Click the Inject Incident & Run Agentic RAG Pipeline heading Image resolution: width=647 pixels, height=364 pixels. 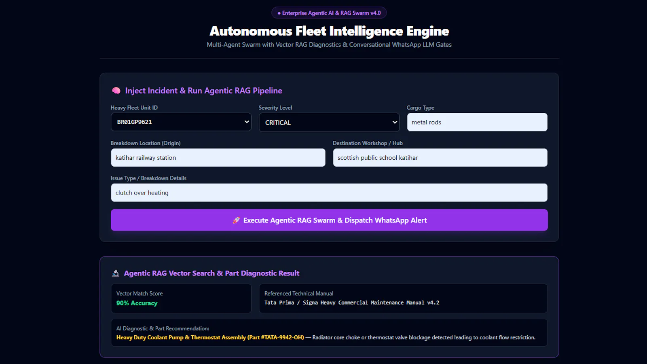point(204,91)
